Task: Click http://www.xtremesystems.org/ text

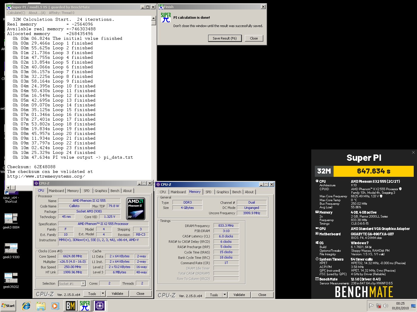Action: pyautogui.click(x=46, y=176)
